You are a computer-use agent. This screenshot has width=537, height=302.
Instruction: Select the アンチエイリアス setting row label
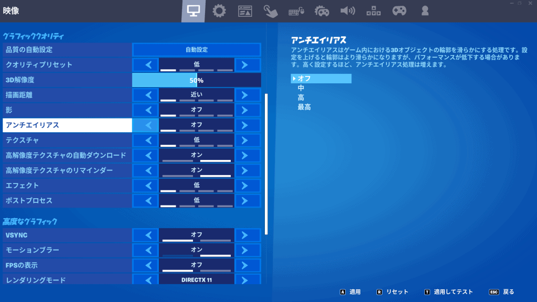[68, 125]
